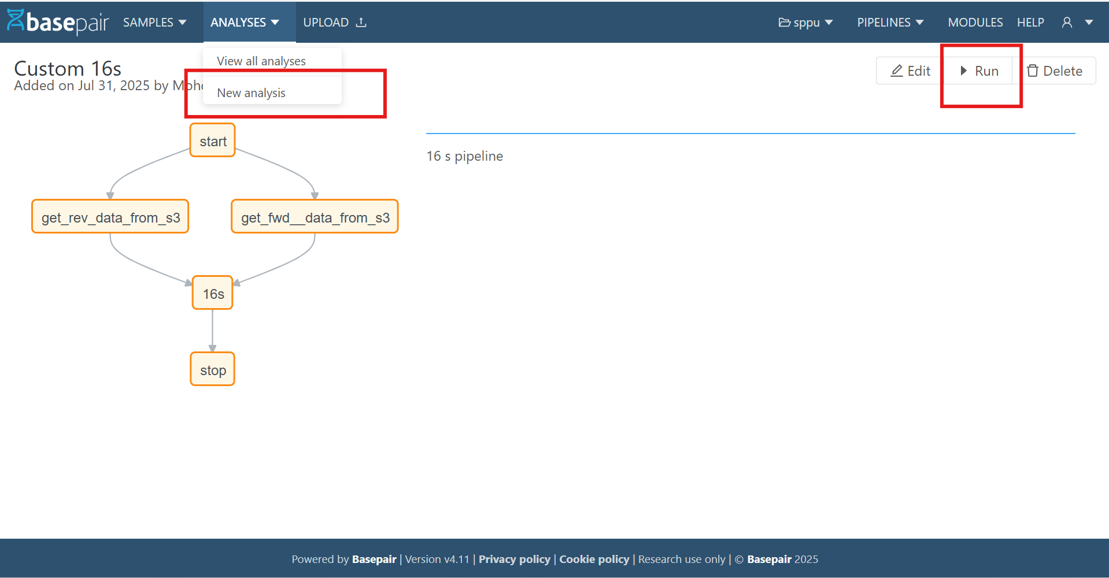
Task: Run the Custom 16s pipeline
Action: [x=981, y=71]
